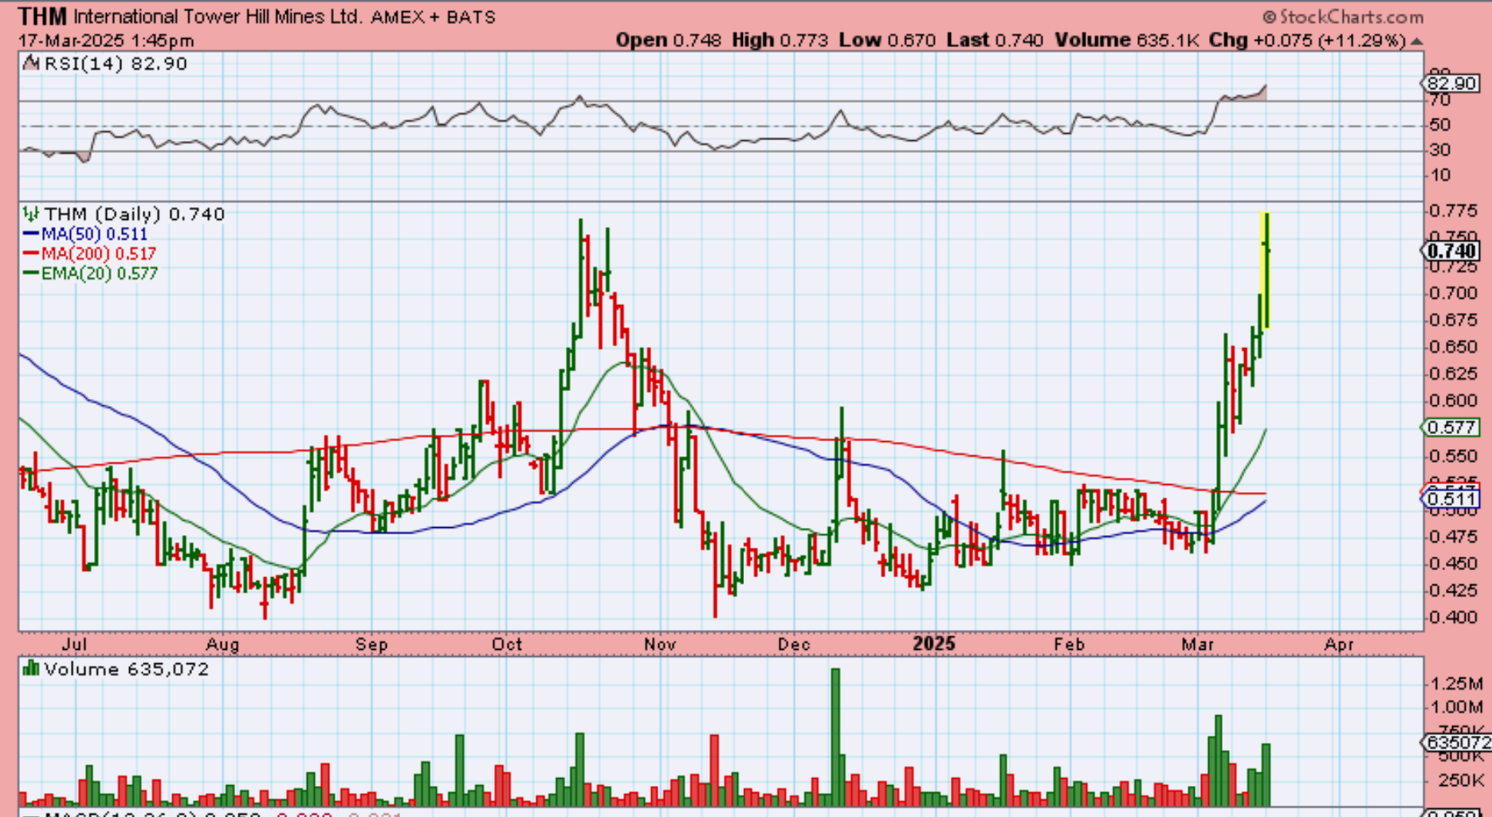Click the Mar label on the time axis
Viewport: 1492px width, 817px height.
tap(1198, 643)
